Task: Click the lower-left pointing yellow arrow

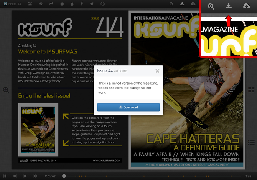Action: click(x=66, y=143)
